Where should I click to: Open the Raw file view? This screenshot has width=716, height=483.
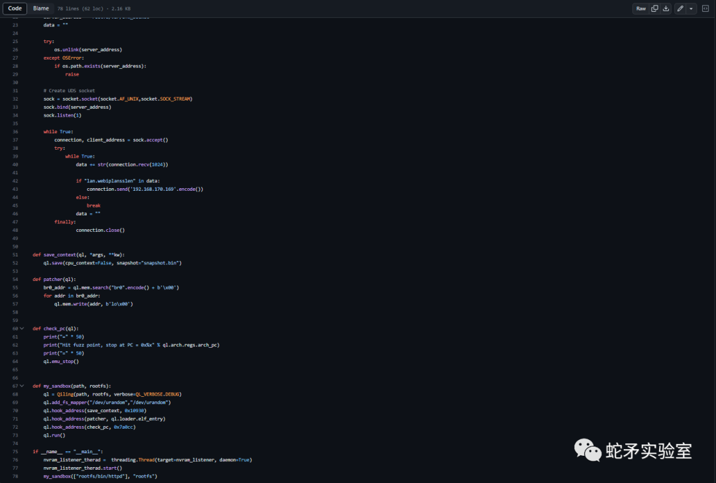pos(640,8)
